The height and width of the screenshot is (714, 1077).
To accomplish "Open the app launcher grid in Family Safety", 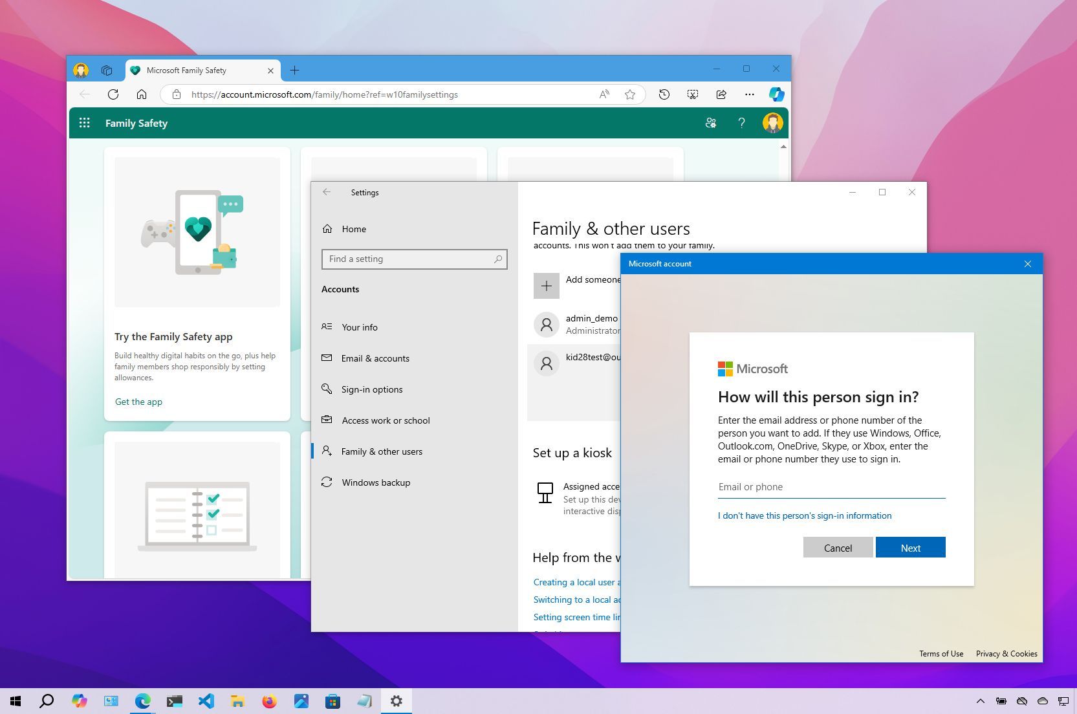I will coord(84,122).
